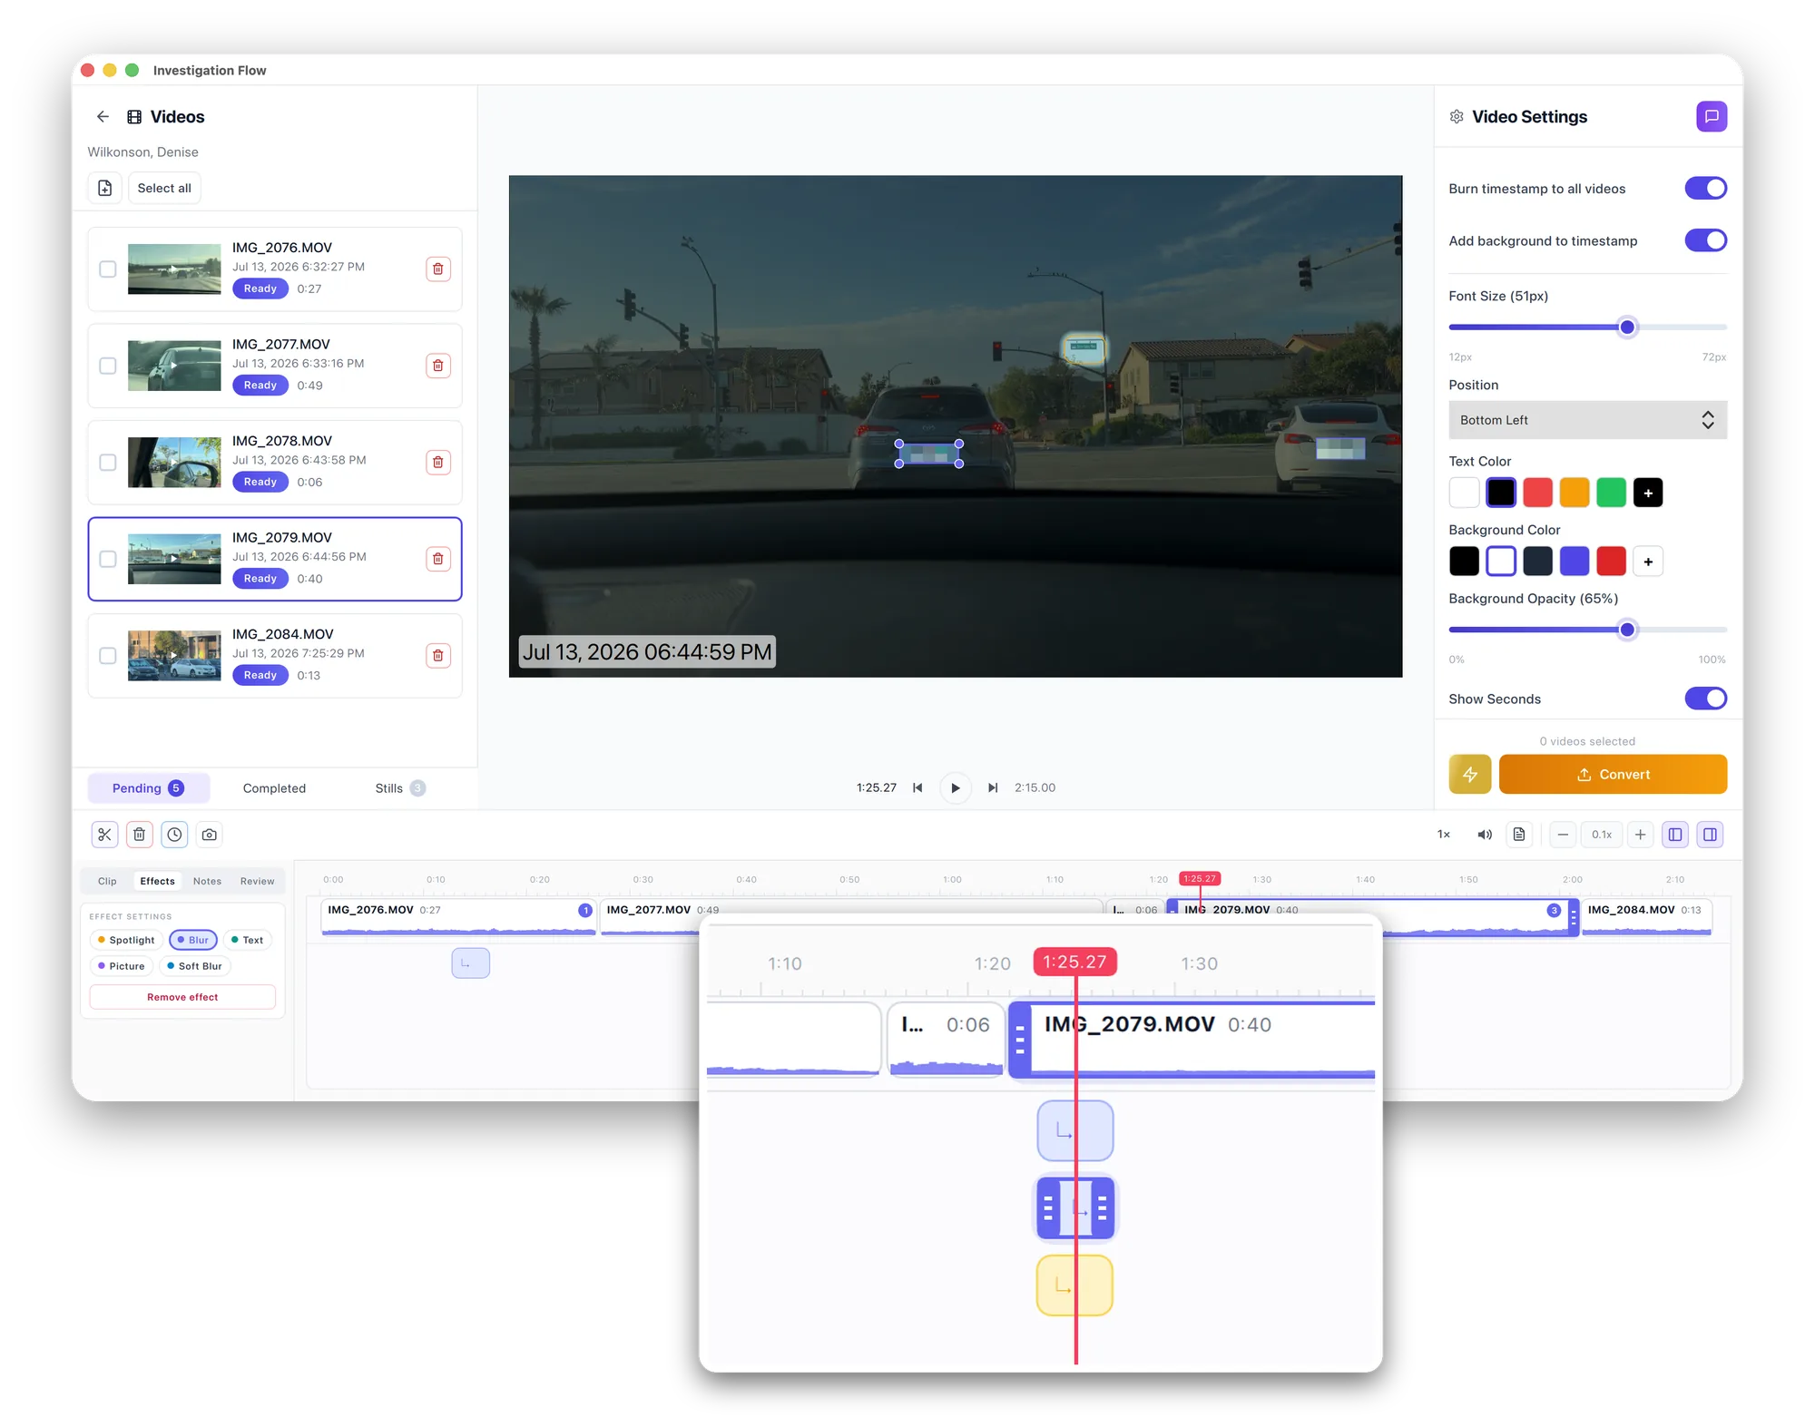
Task: Delete IMG_2079.MOV with its trash icon
Action: (438, 559)
